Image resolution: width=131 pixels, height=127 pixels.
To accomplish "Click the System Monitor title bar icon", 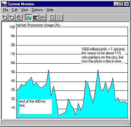I will point(4,4).
